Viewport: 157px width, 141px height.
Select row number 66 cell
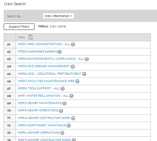coord(10,81)
